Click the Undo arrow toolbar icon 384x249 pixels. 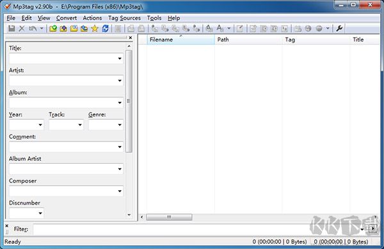coord(33,28)
